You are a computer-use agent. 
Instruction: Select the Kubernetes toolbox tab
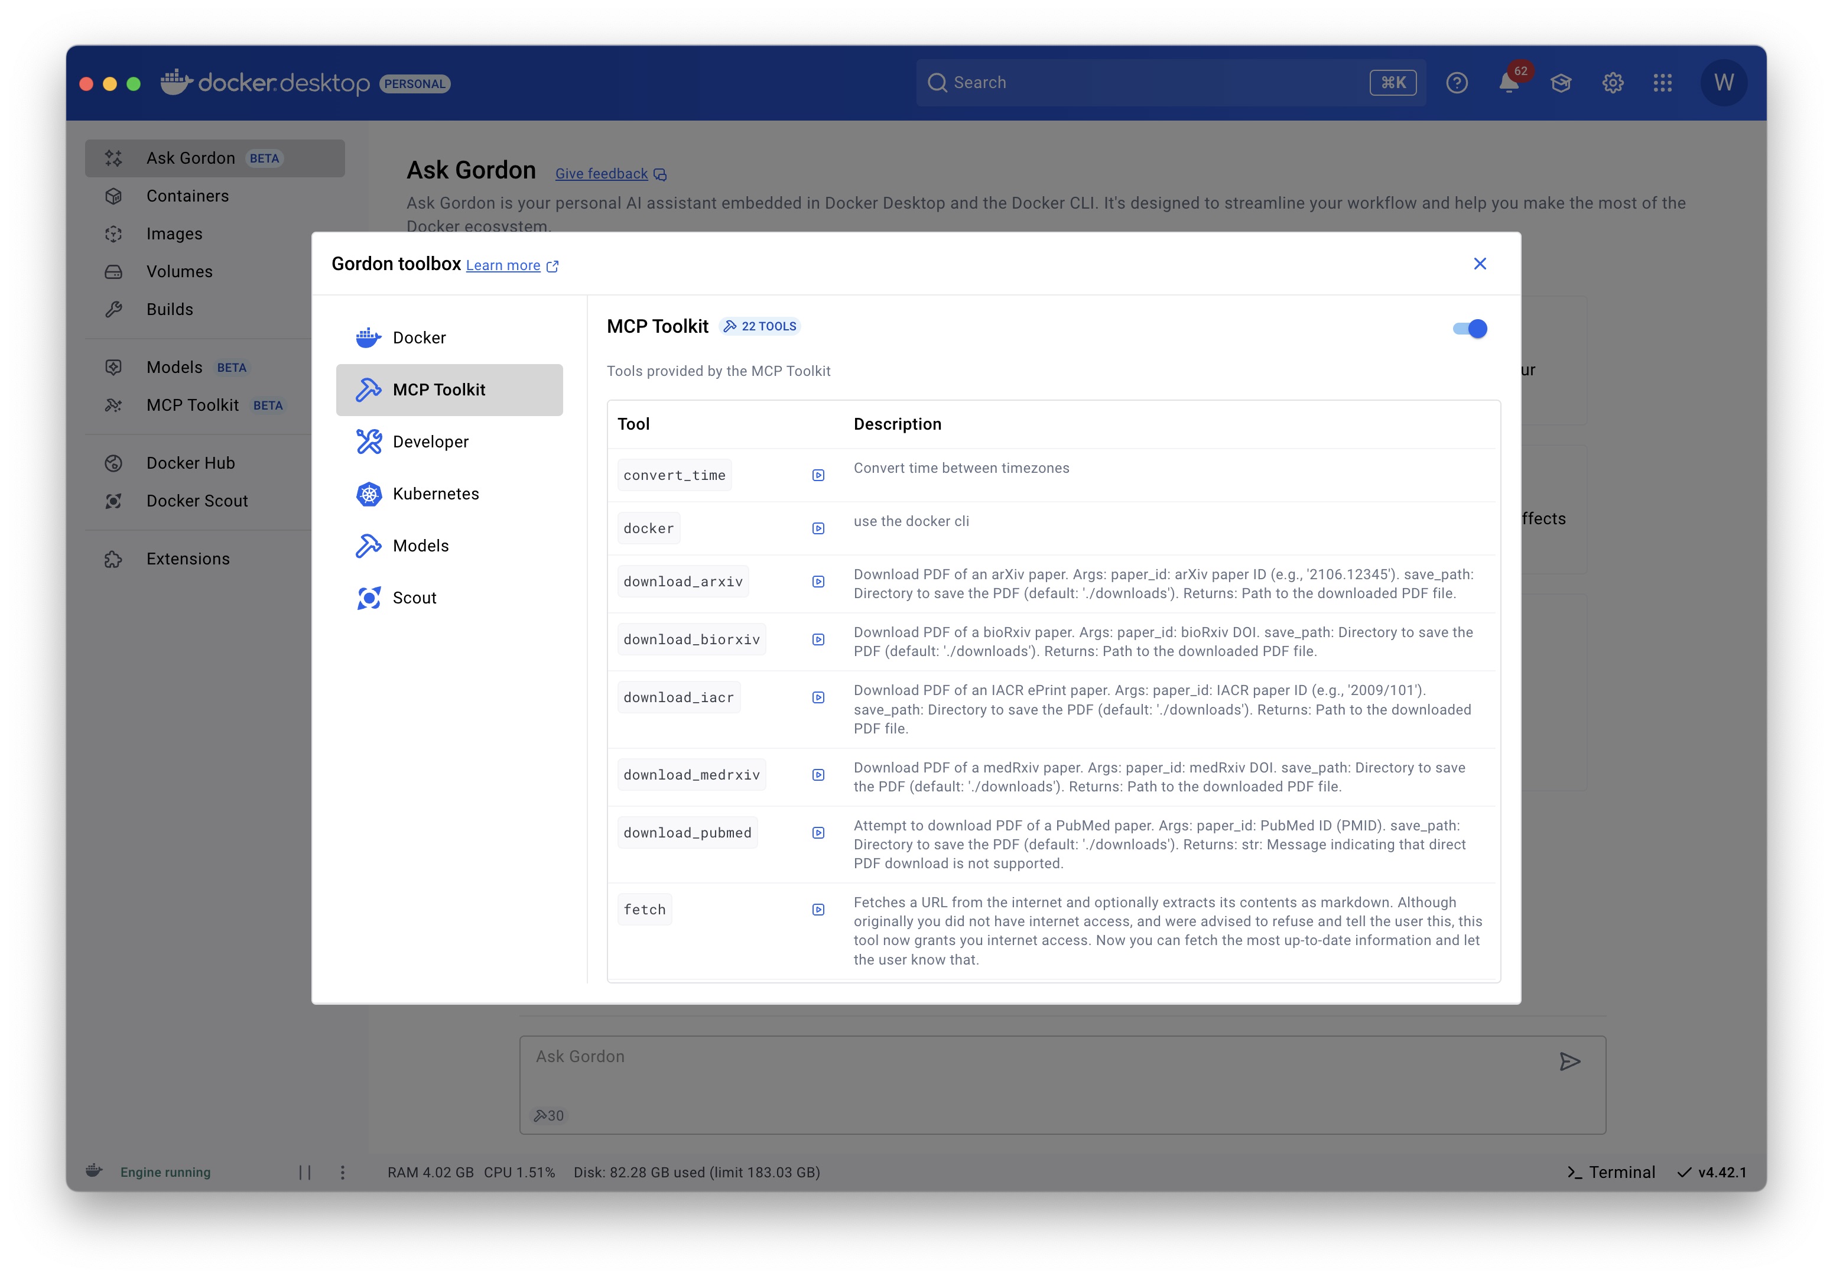[x=435, y=494]
